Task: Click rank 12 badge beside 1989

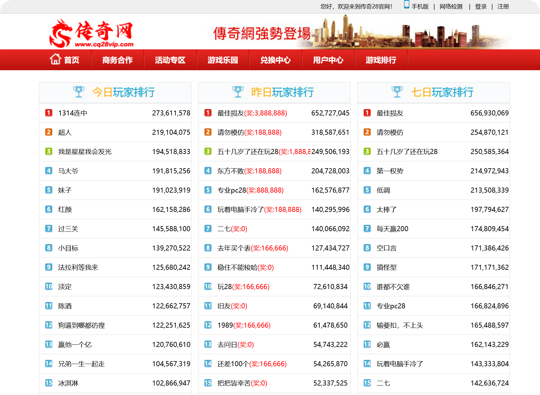Action: tap(208, 325)
